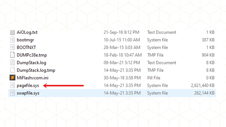Click the BOOTNXT file icon
The height and width of the screenshot is (127, 226).
[12, 47]
